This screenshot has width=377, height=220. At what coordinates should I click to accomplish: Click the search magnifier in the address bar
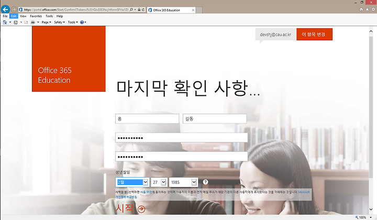pyautogui.click(x=131, y=9)
